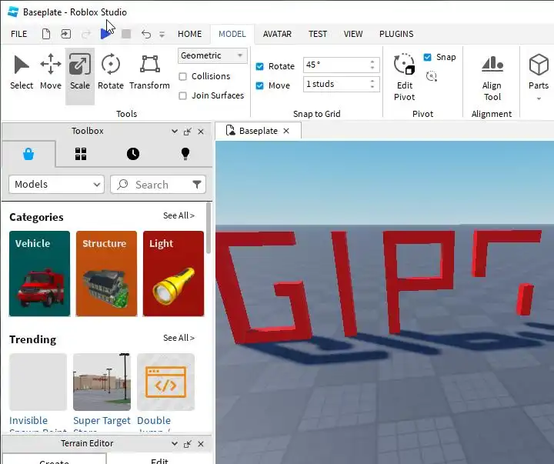Open the search filter funnel icon
Screen dimensions: 554x464
point(197,184)
